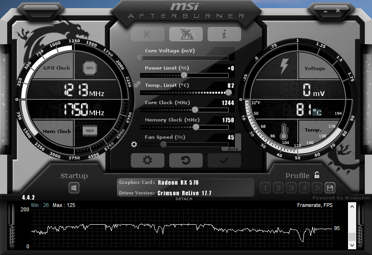
Task: Toggle the Power and Temp limit link icon
Action: click(x=137, y=84)
